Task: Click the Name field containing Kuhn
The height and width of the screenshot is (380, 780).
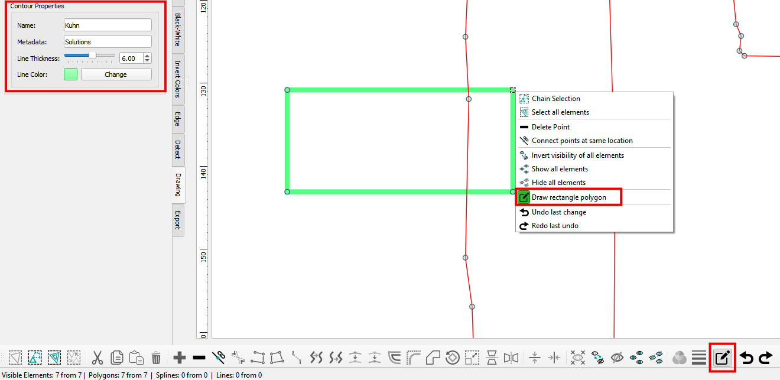Action: tap(108, 25)
